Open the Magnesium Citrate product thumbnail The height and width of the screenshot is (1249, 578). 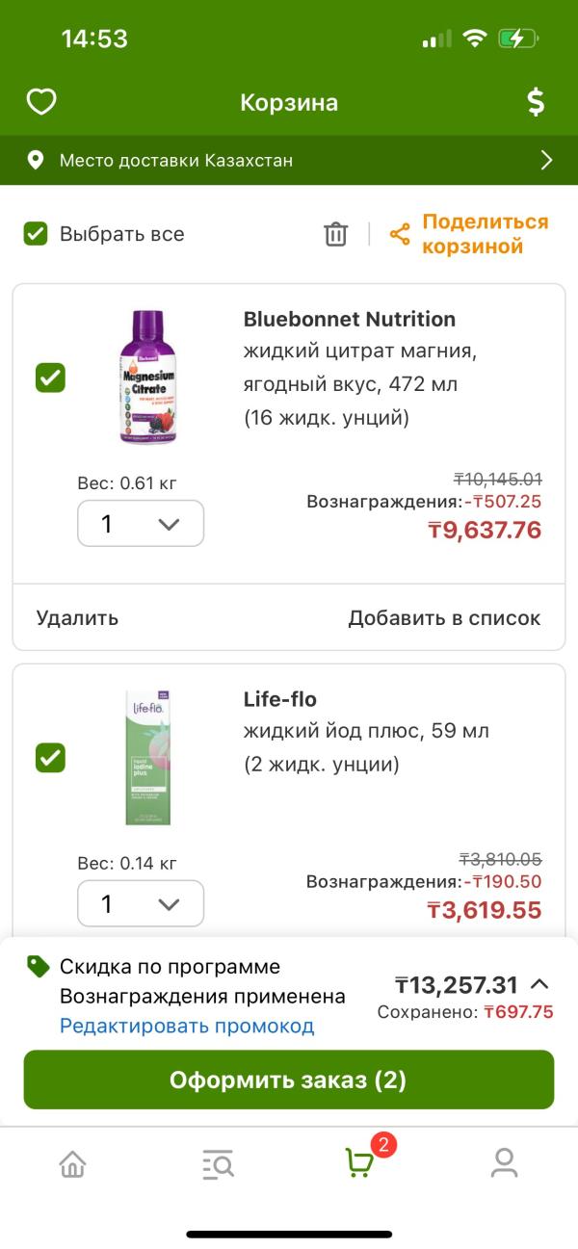tap(148, 377)
